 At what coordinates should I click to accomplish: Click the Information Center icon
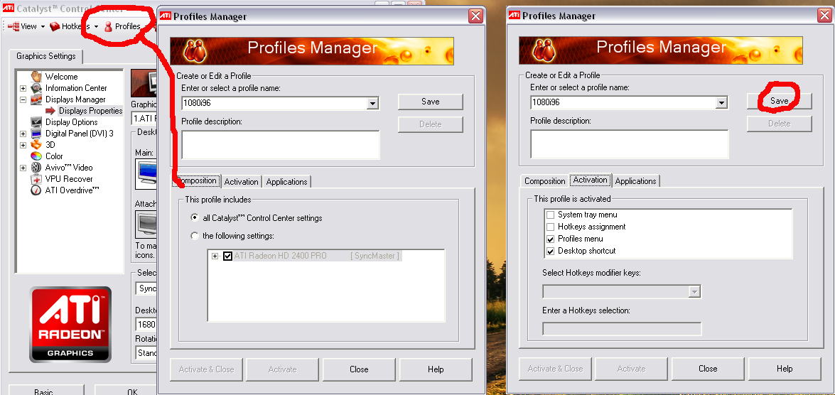(36, 88)
